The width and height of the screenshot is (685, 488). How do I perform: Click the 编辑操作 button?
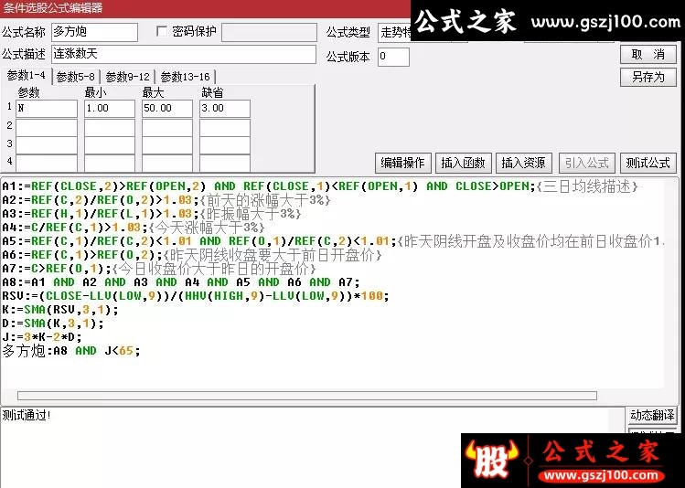402,163
